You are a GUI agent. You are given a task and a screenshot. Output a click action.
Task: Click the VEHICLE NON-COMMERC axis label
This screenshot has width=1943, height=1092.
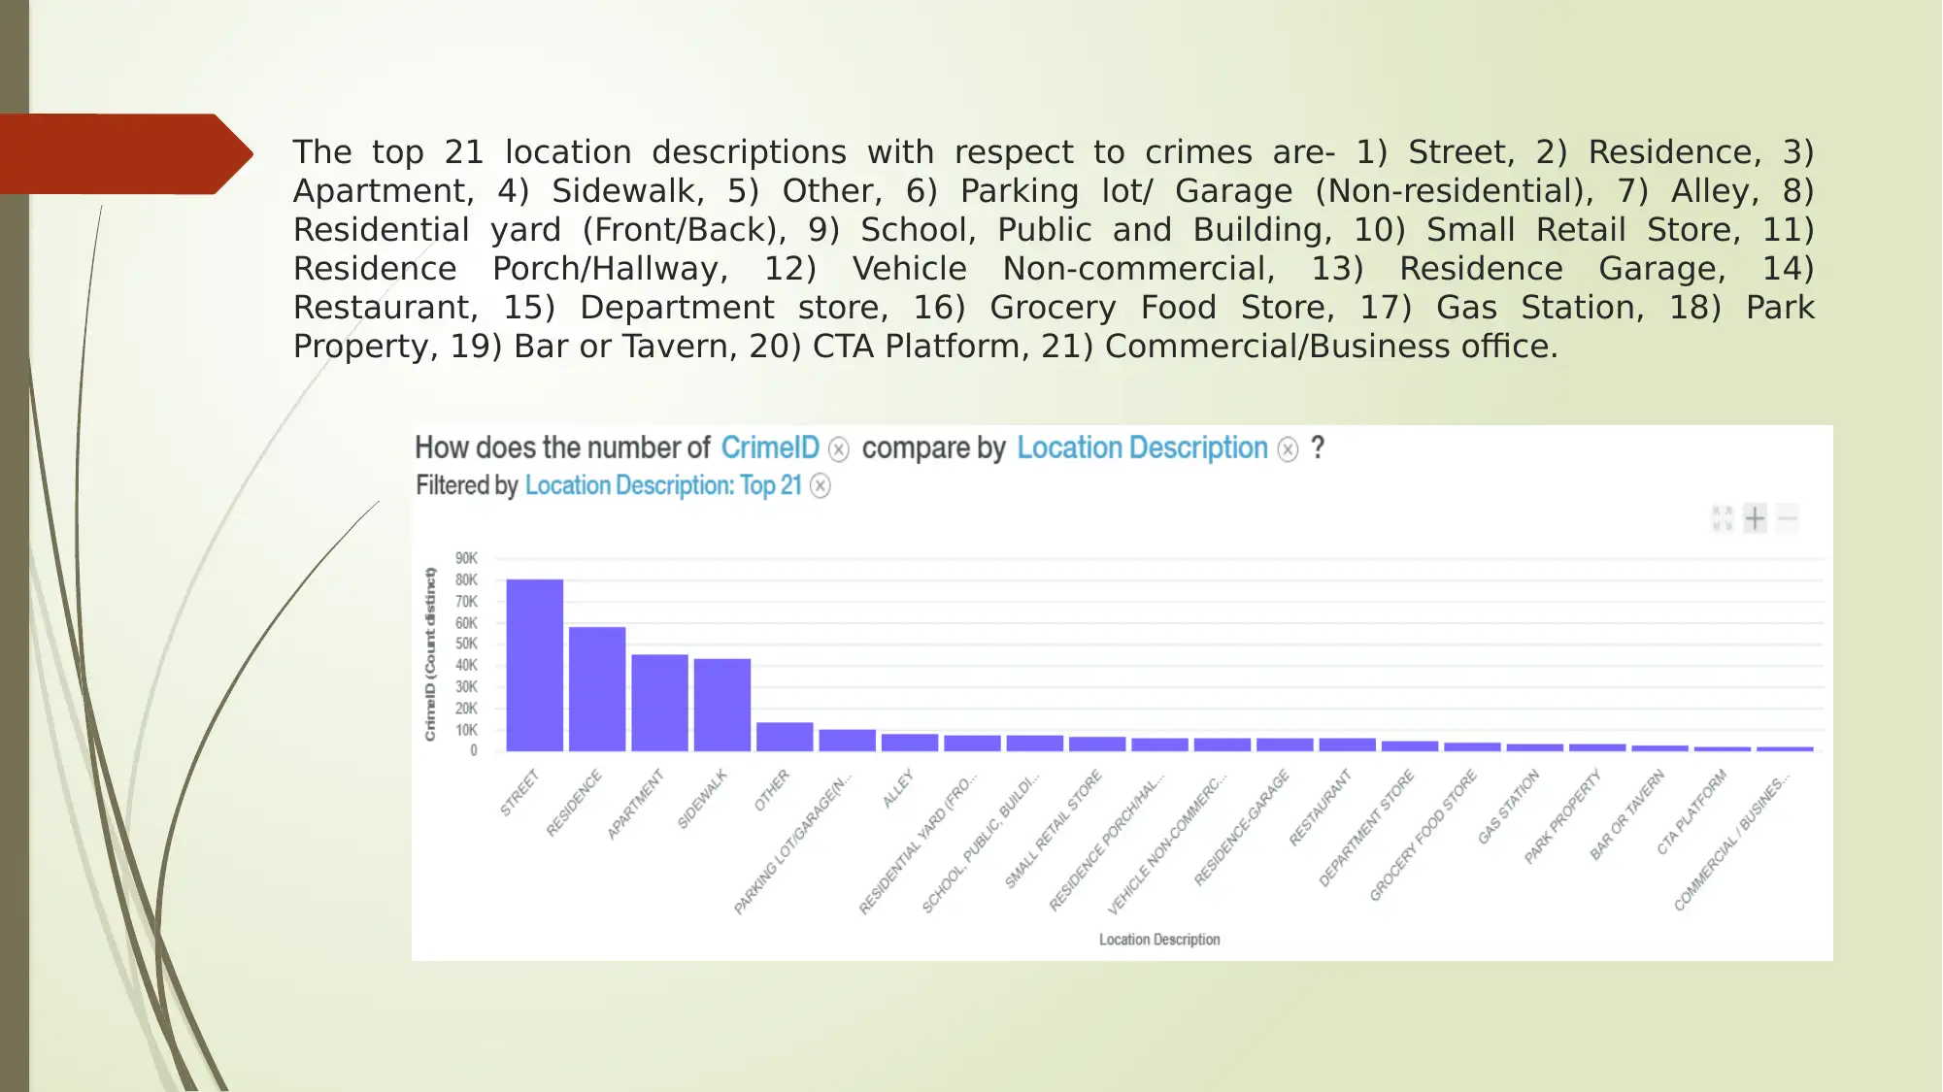(1167, 844)
